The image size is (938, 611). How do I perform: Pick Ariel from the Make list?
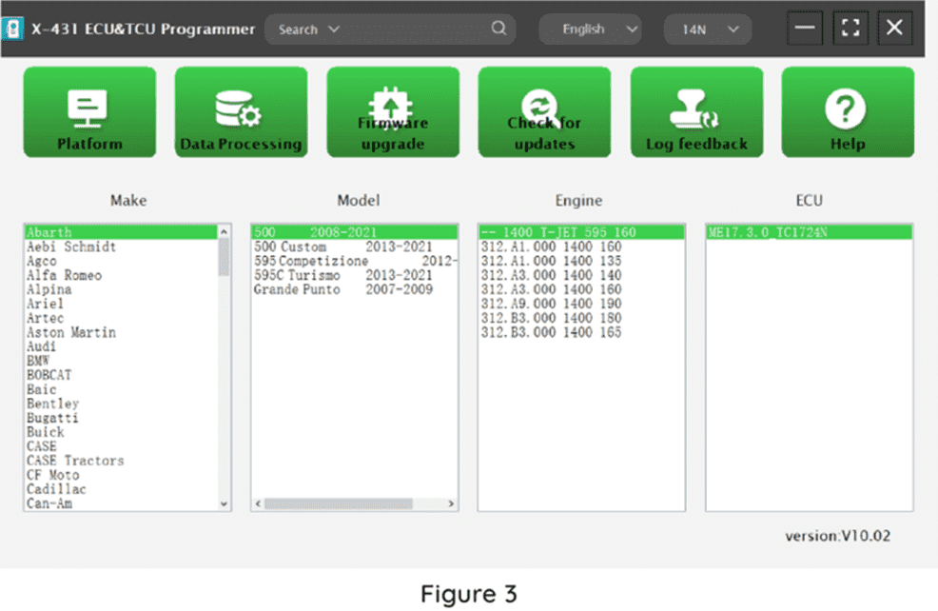pyautogui.click(x=121, y=304)
